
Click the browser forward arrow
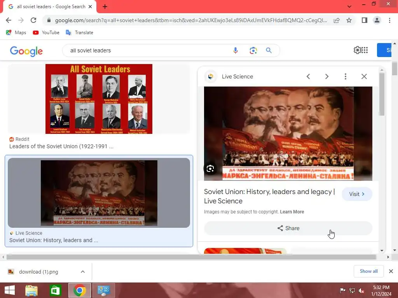(21, 20)
